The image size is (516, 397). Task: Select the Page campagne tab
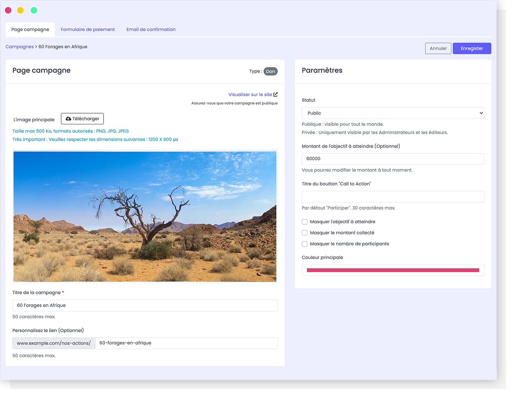click(x=30, y=29)
